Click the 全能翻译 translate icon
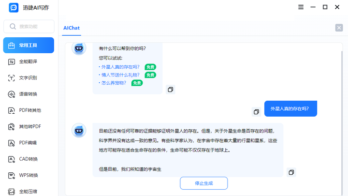This screenshot has height=196, width=348. click(x=11, y=62)
